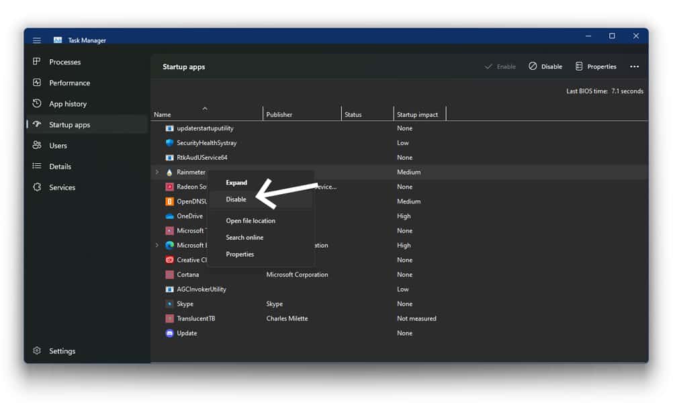
Task: Sort by the Status column header
Action: click(367, 114)
